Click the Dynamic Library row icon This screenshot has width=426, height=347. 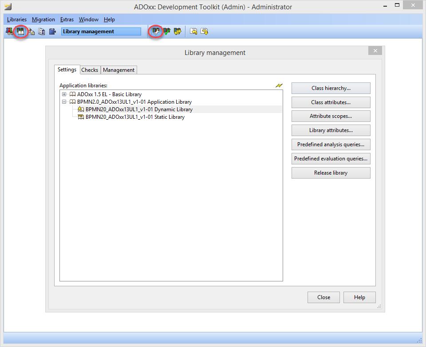tap(81, 109)
